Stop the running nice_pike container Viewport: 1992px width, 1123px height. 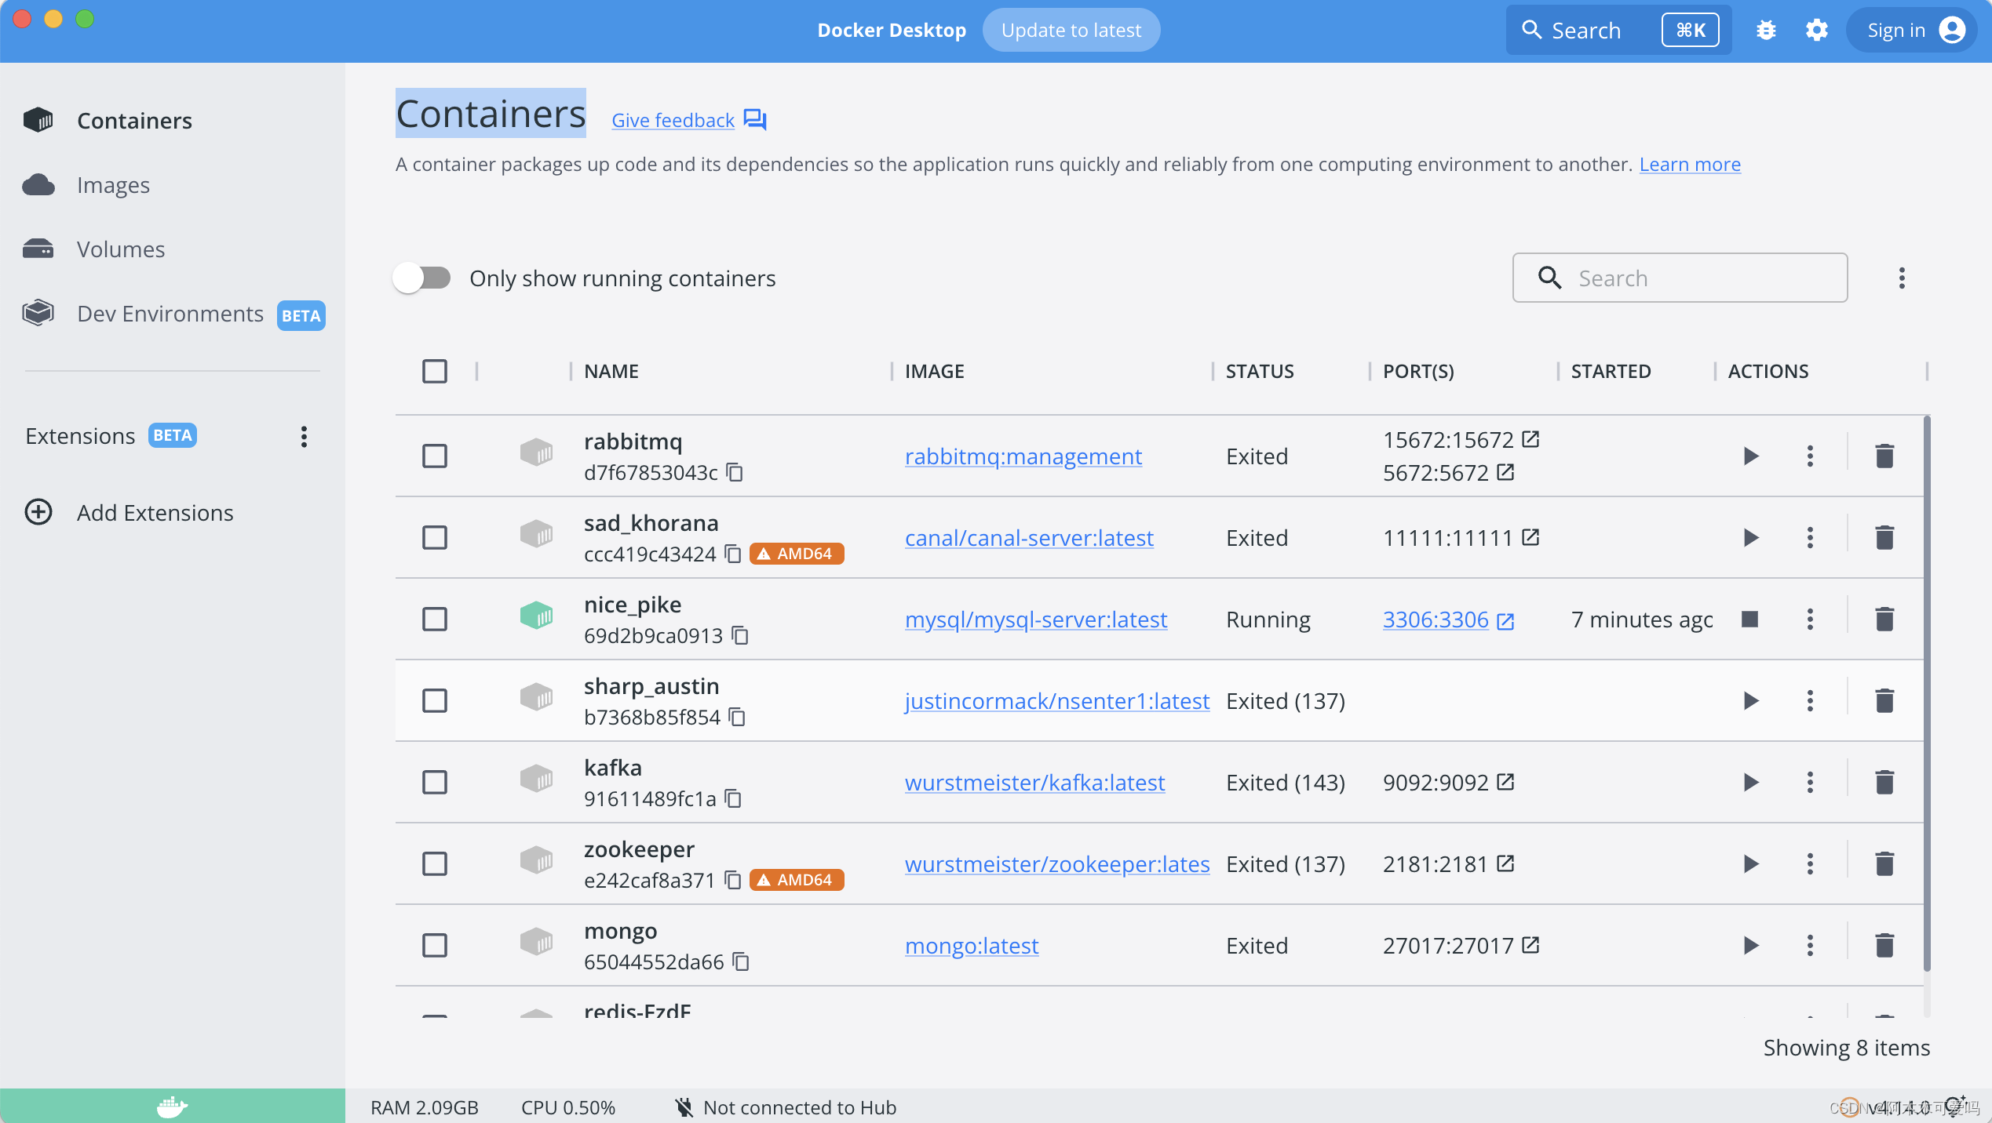(1749, 619)
